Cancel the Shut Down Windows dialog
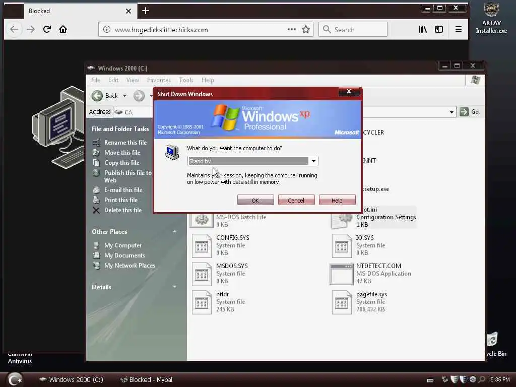The image size is (516, 387). 296,200
